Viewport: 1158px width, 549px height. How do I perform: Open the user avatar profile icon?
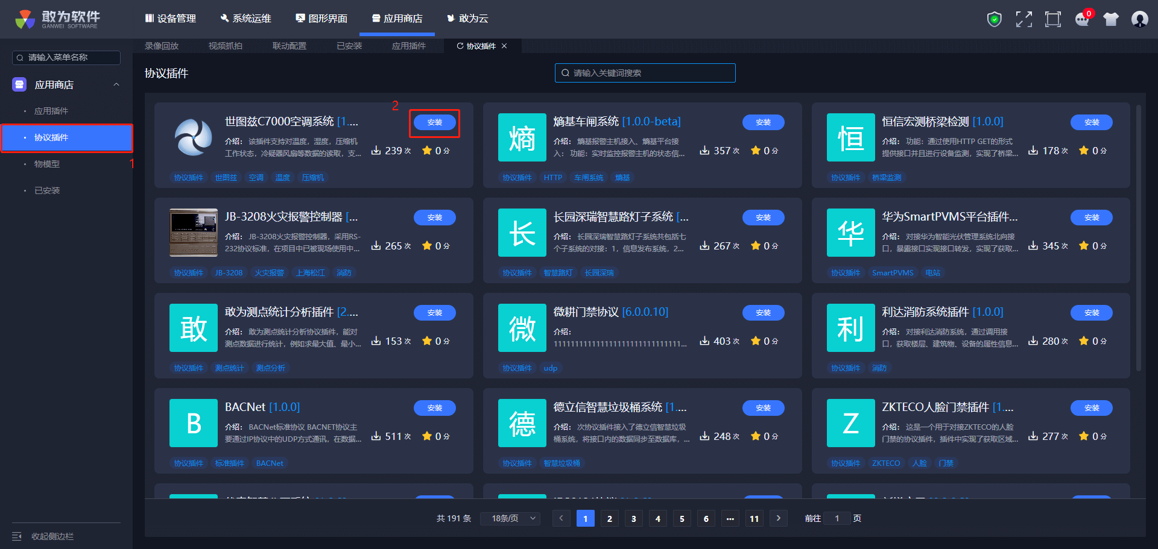[x=1140, y=19]
